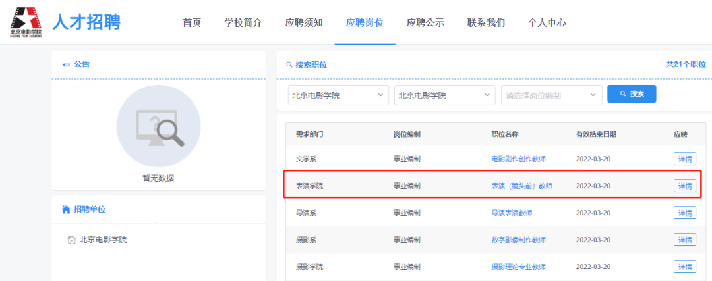
Task: Click the 应聘 column header
Action: 680,134
